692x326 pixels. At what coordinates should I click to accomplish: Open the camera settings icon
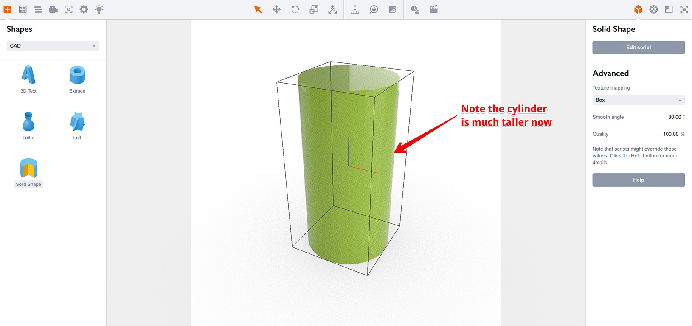pos(53,9)
